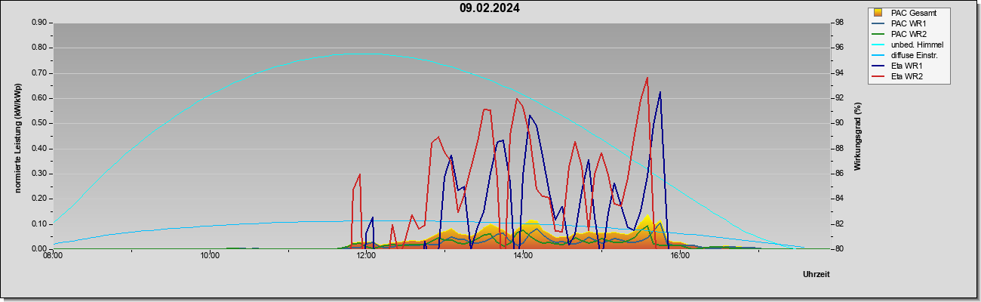Viewport: 981px width, 302px height.
Task: Click the Wirkungsgrad (%) right axis title
Action: coord(858,136)
